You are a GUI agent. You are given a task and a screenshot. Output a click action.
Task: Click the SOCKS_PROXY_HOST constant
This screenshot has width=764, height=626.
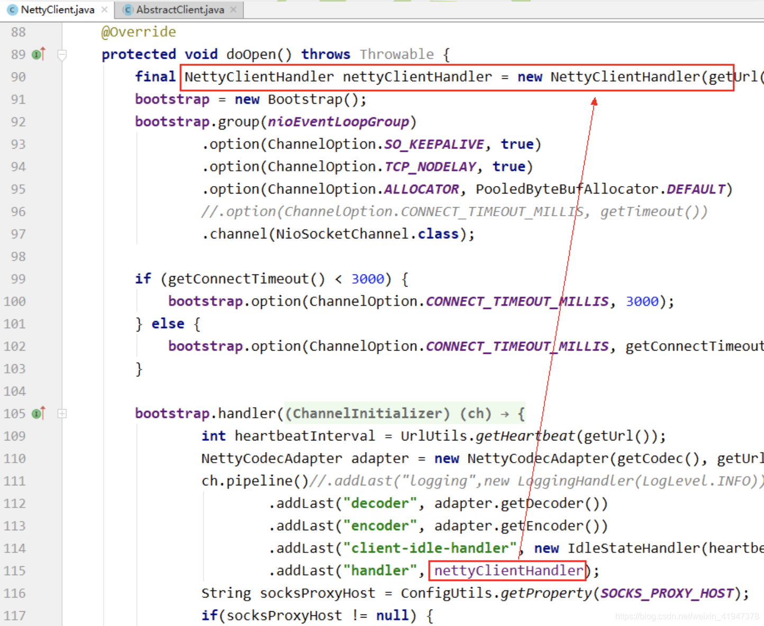pos(667,594)
